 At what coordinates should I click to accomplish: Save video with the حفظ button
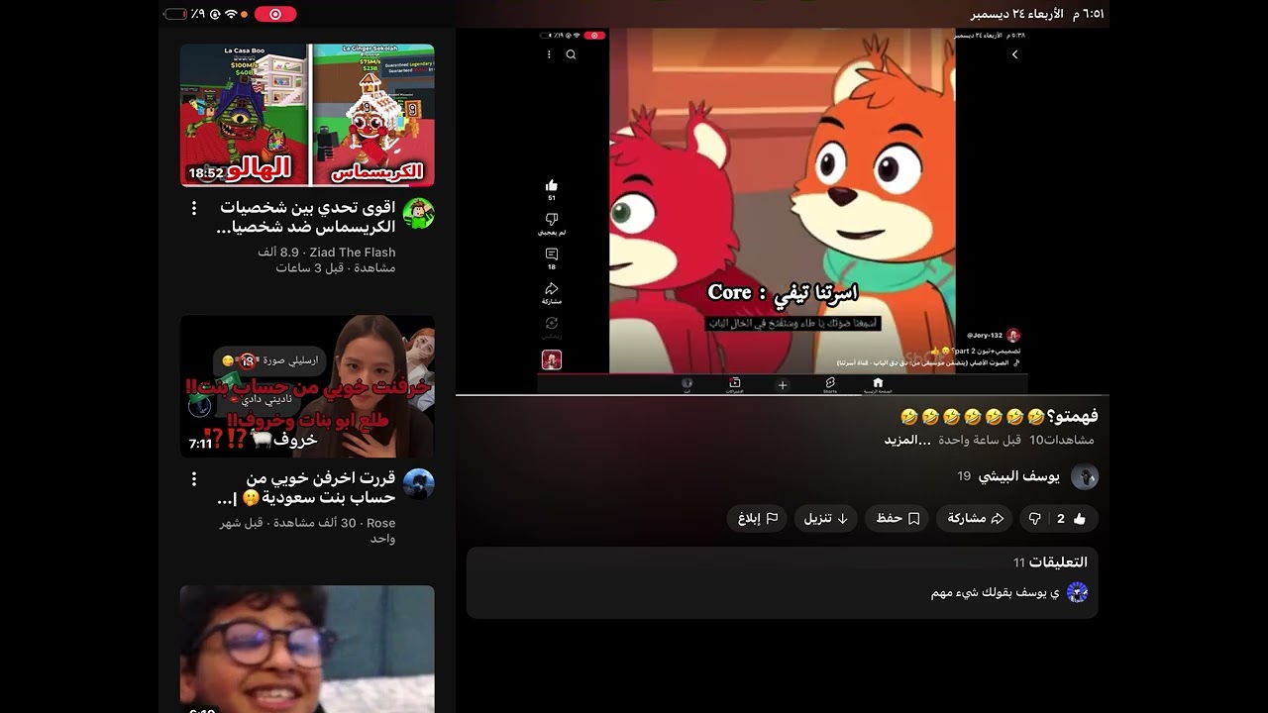click(898, 518)
